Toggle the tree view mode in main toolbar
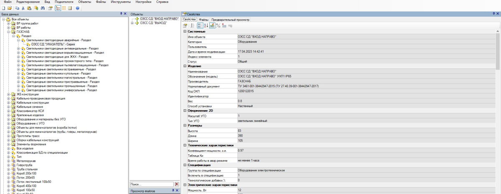501x194 pixels. click(58, 8)
